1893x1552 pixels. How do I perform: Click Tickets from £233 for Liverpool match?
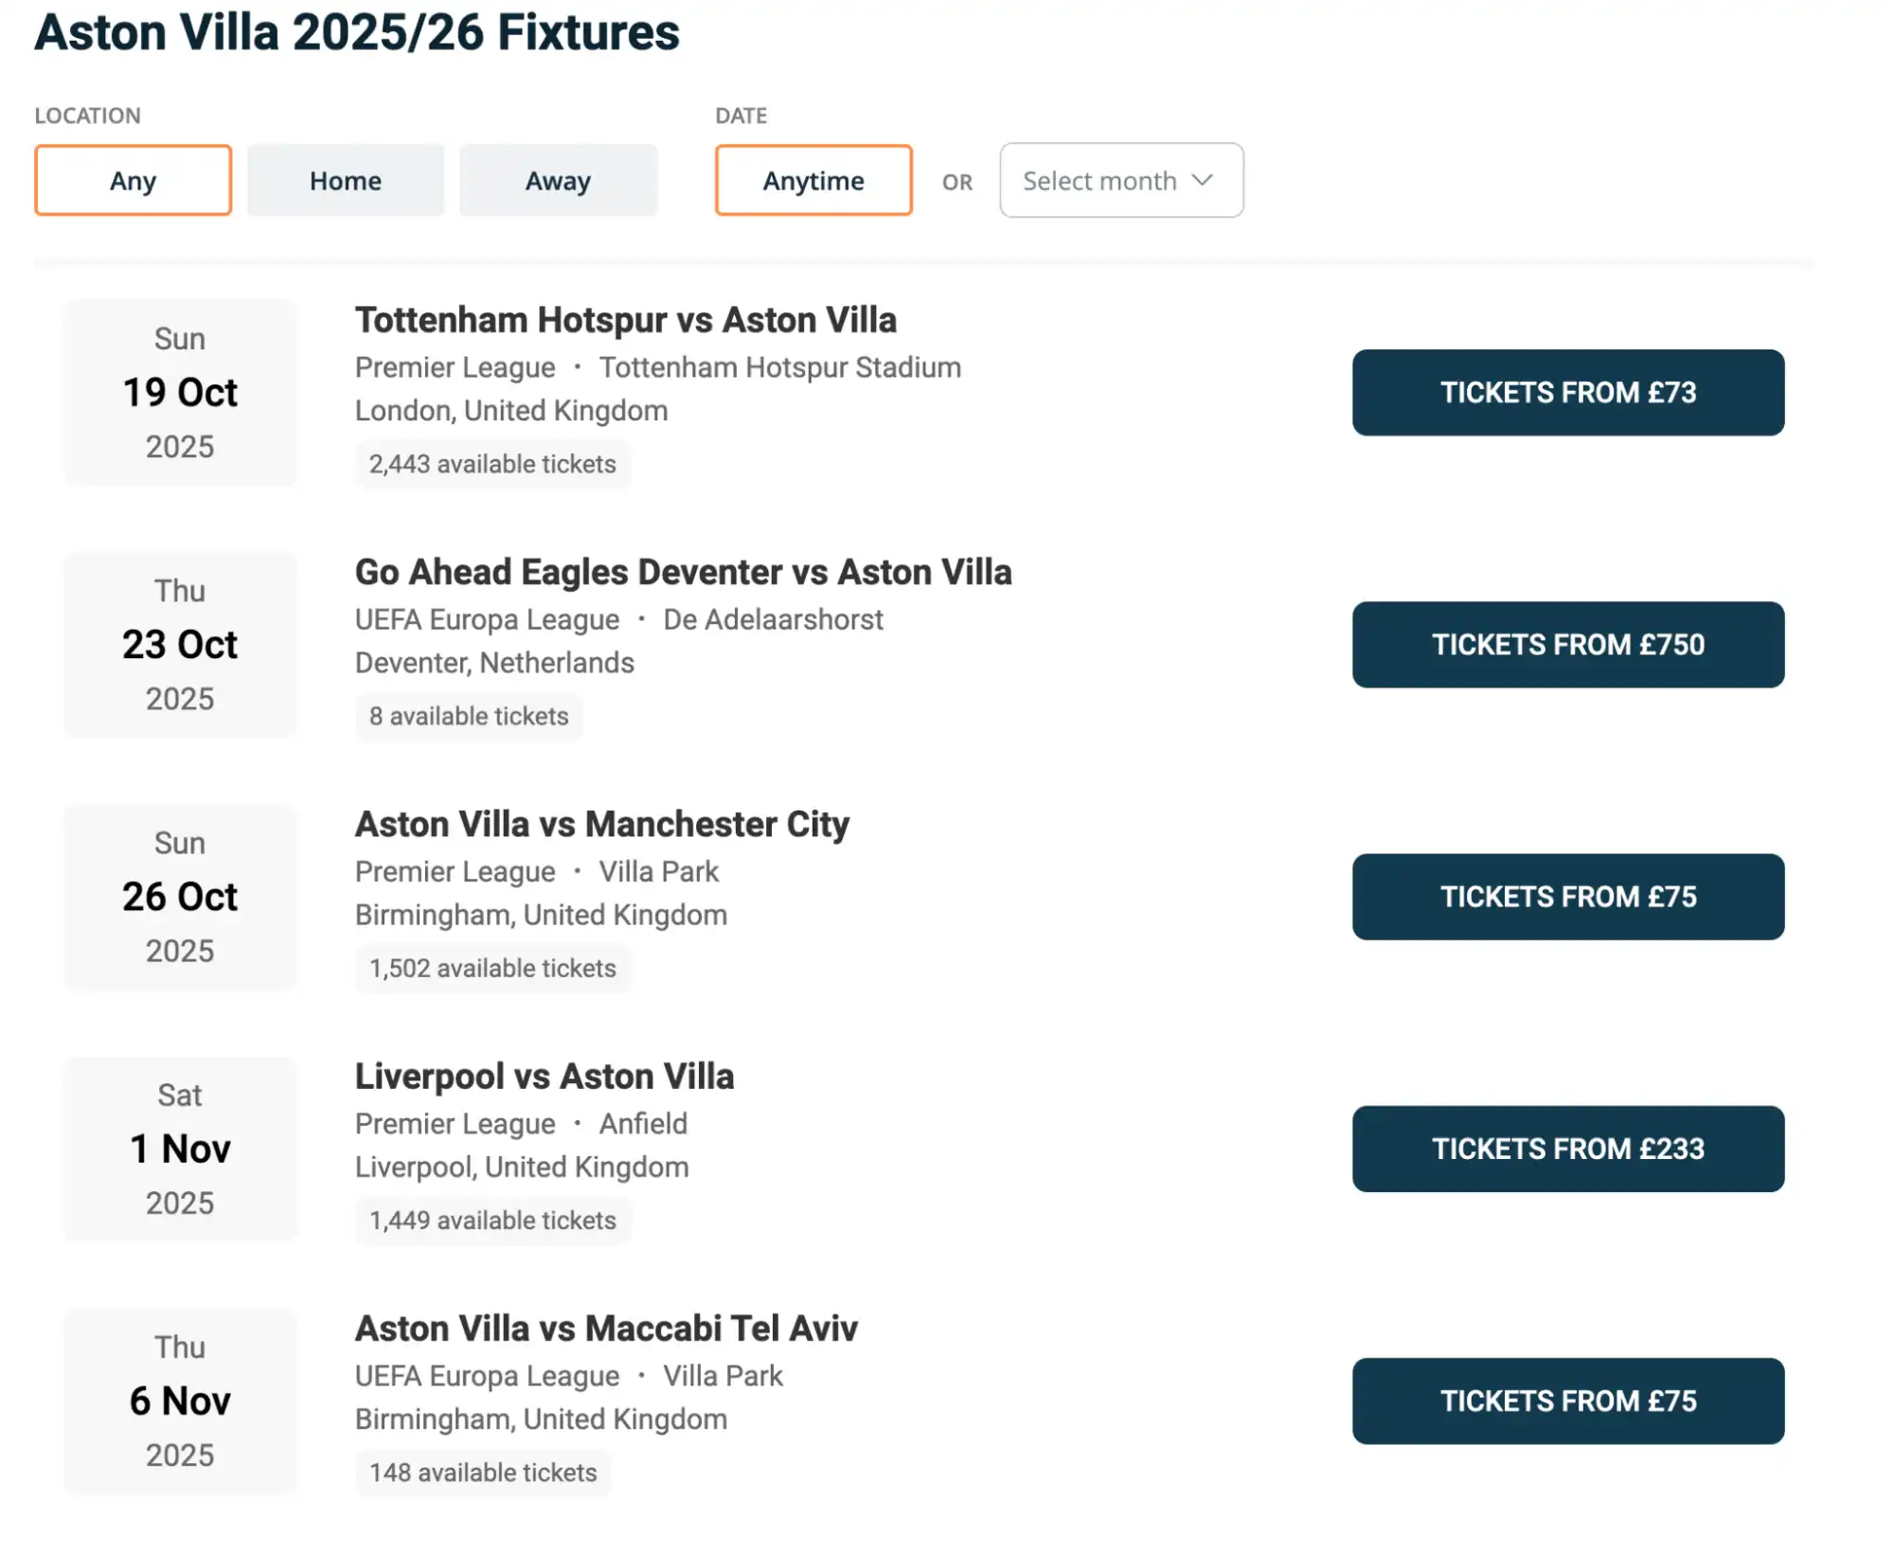coord(1567,1149)
